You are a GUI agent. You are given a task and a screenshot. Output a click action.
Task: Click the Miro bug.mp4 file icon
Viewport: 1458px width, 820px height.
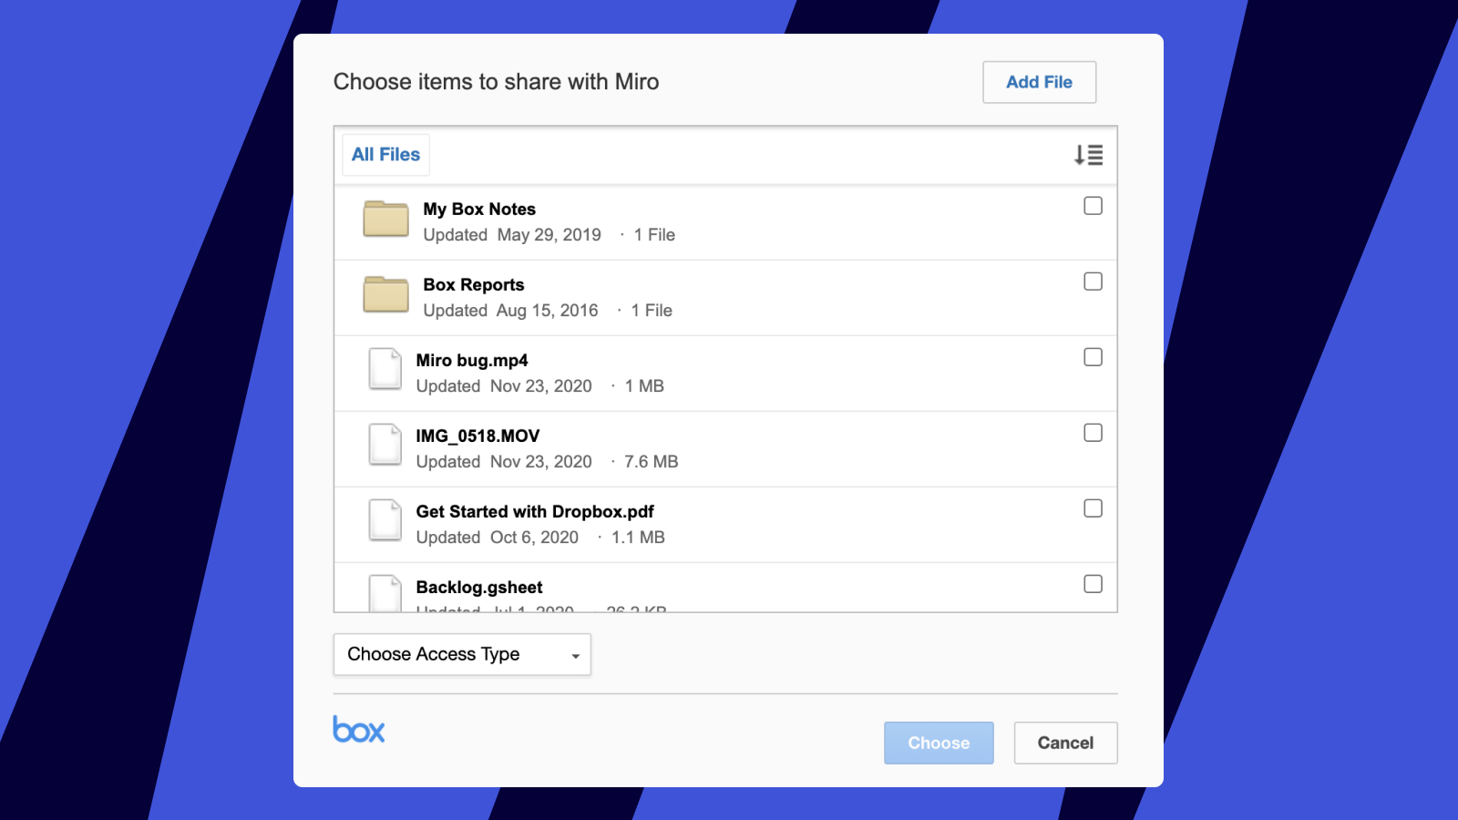[385, 369]
